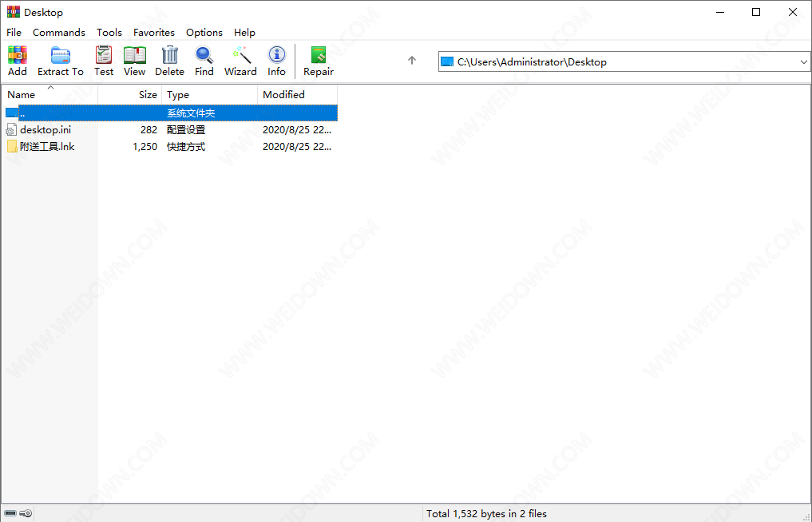
Task: Click the modified date of 附送工具.lnk
Action: pos(297,147)
